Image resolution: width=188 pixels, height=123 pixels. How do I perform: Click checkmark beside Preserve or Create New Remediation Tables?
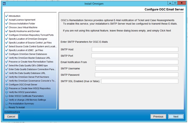[x=7, y=61]
